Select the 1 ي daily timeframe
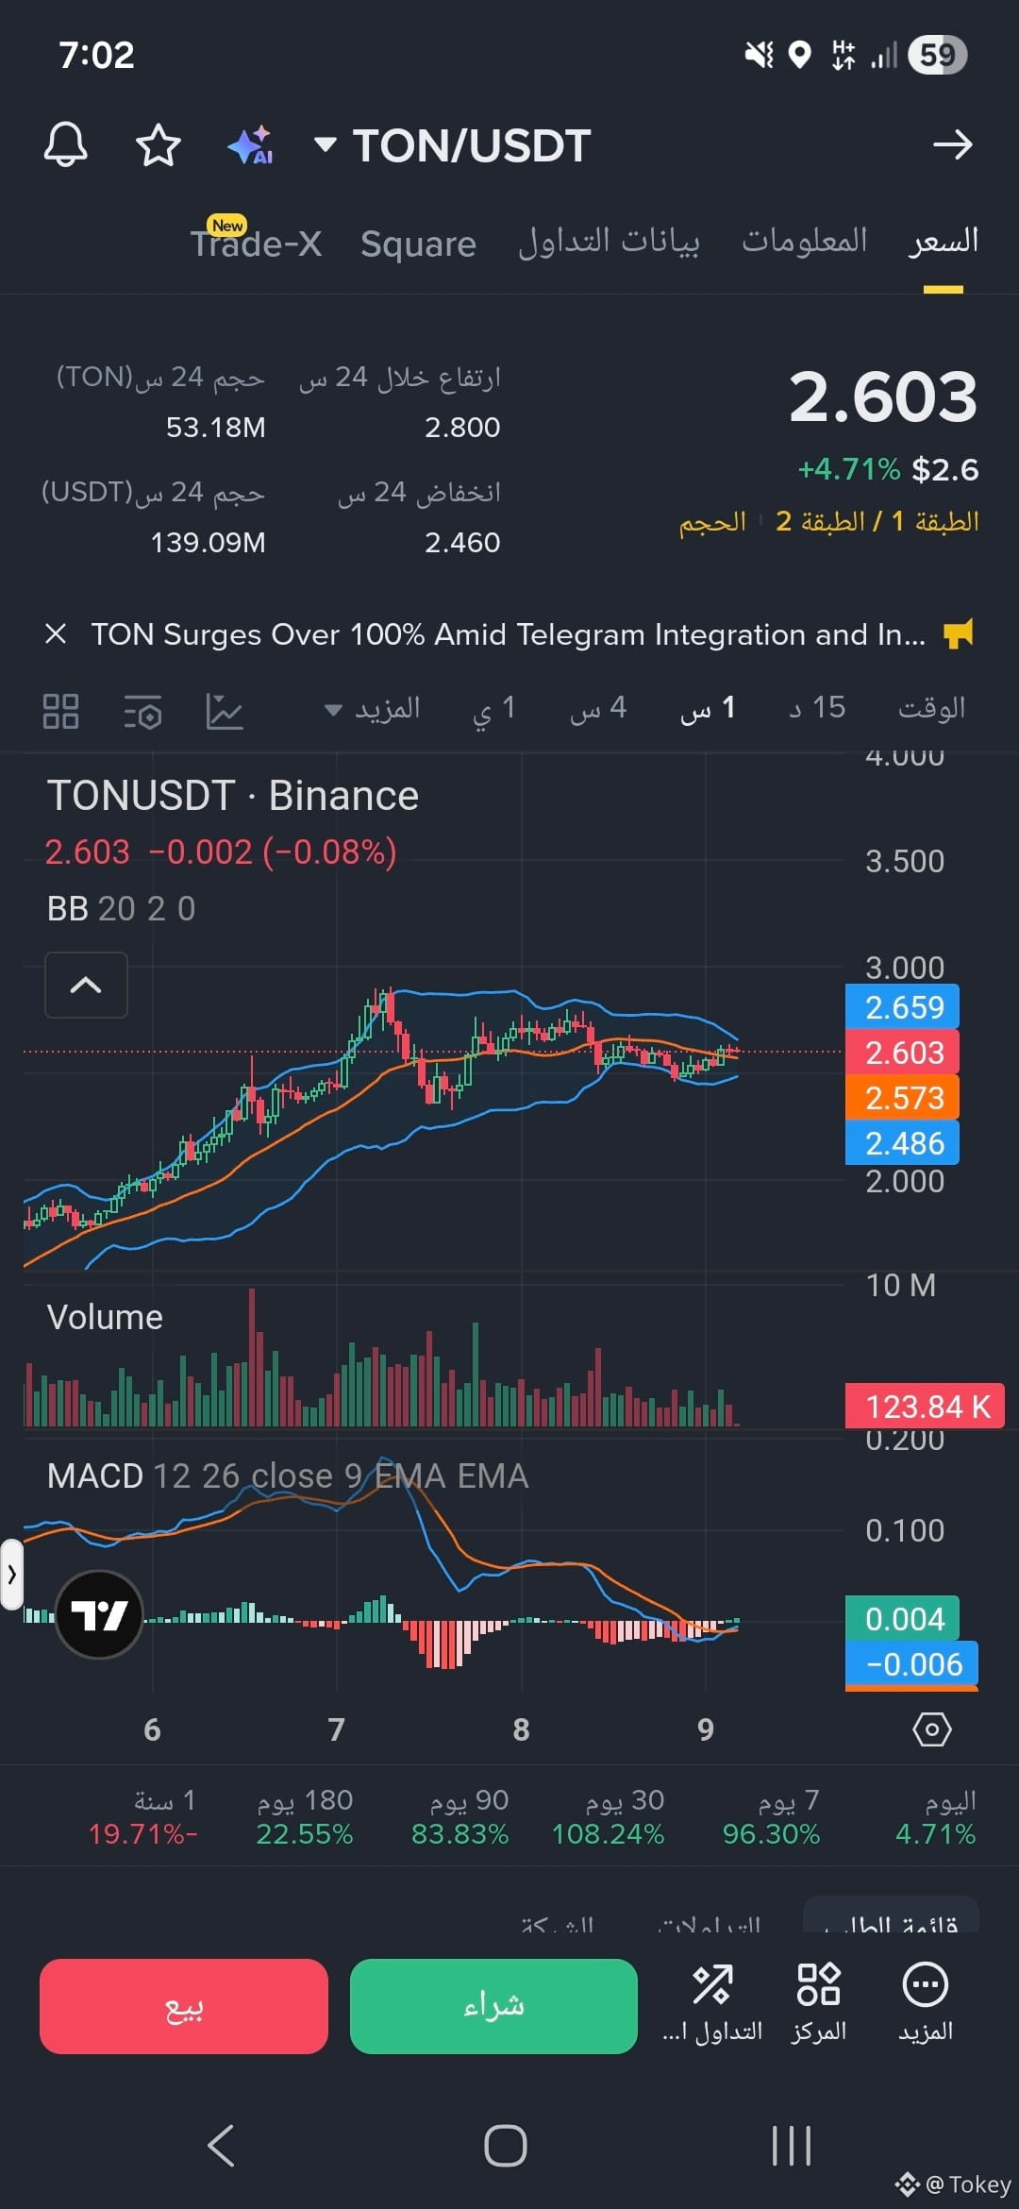The width and height of the screenshot is (1019, 2209). click(x=494, y=709)
